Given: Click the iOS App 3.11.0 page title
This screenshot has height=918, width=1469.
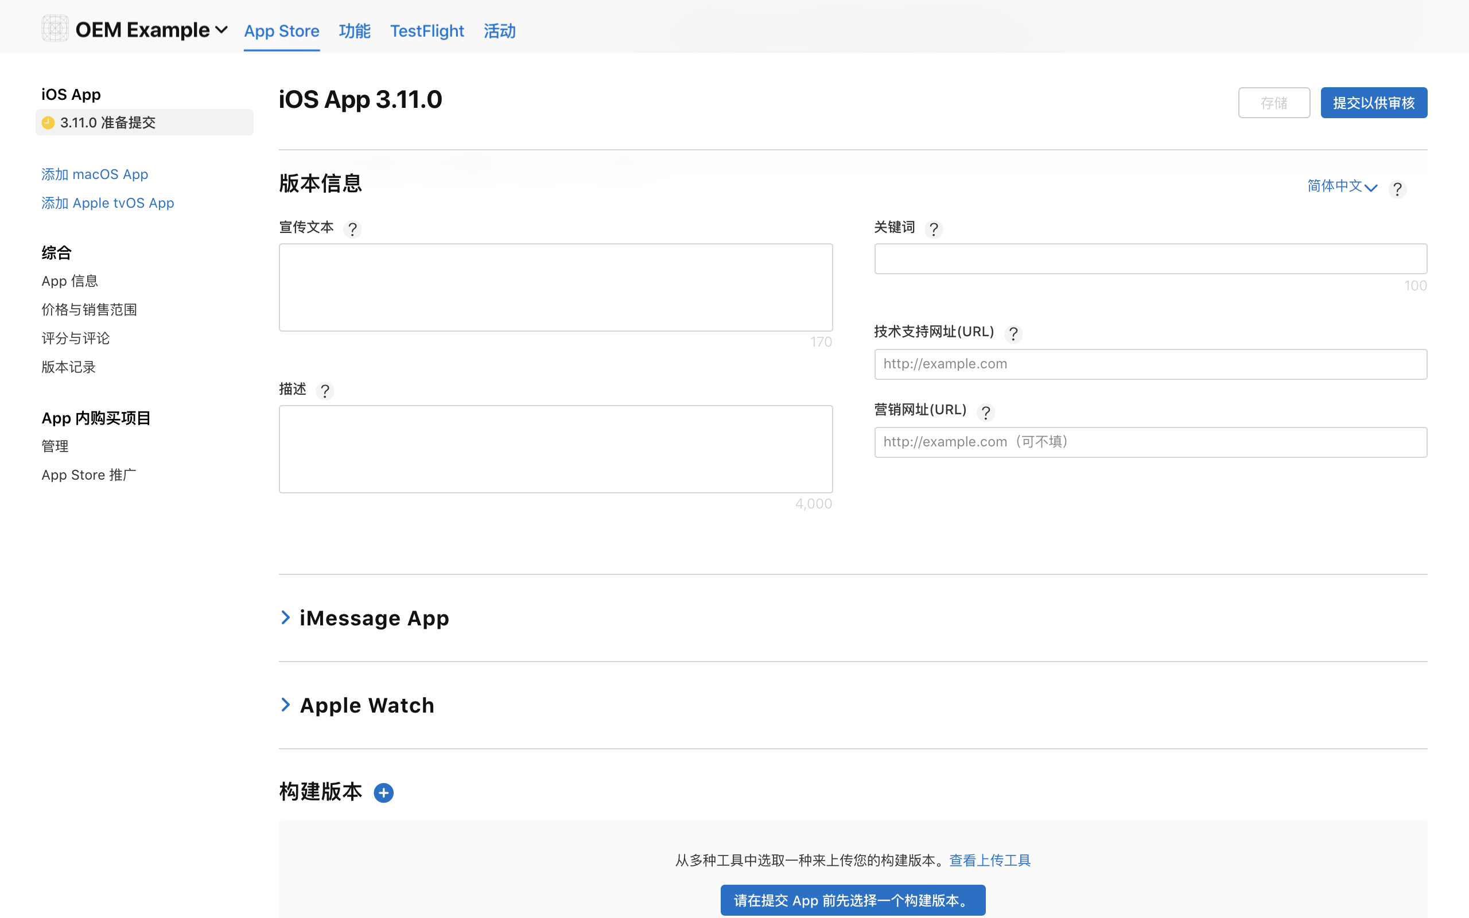Looking at the screenshot, I should 360,100.
